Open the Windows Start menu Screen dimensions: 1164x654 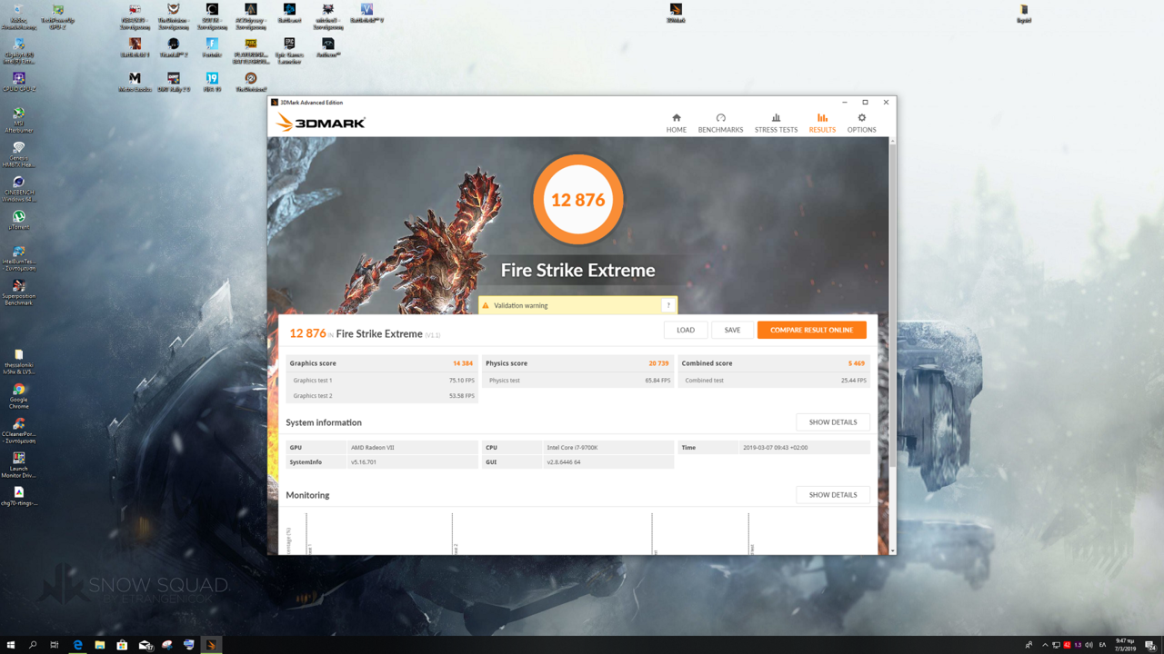11,645
